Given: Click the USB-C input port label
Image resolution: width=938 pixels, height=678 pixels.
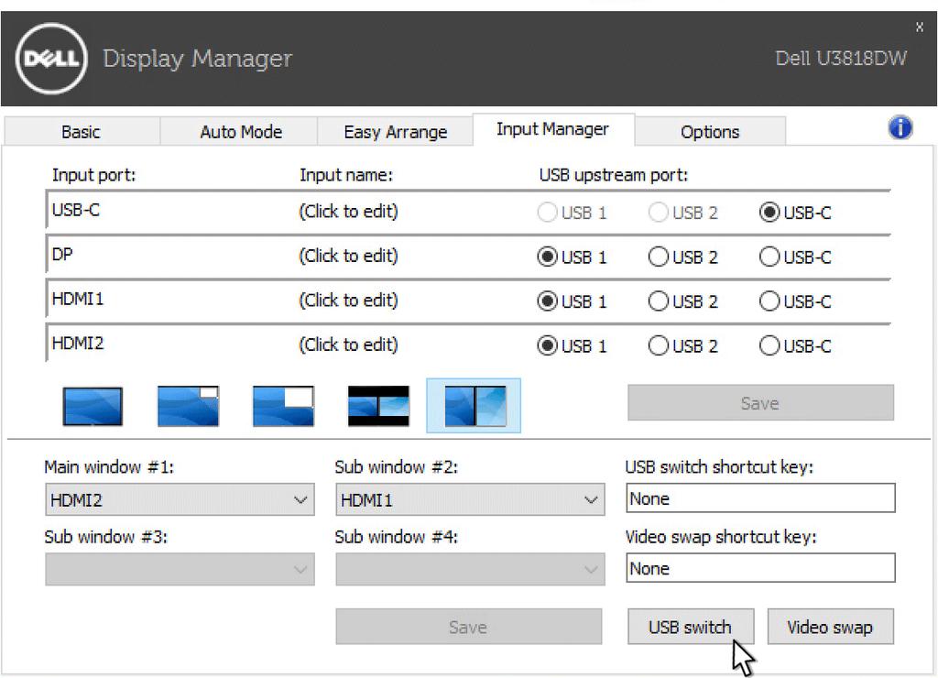Looking at the screenshot, I should pos(76,210).
